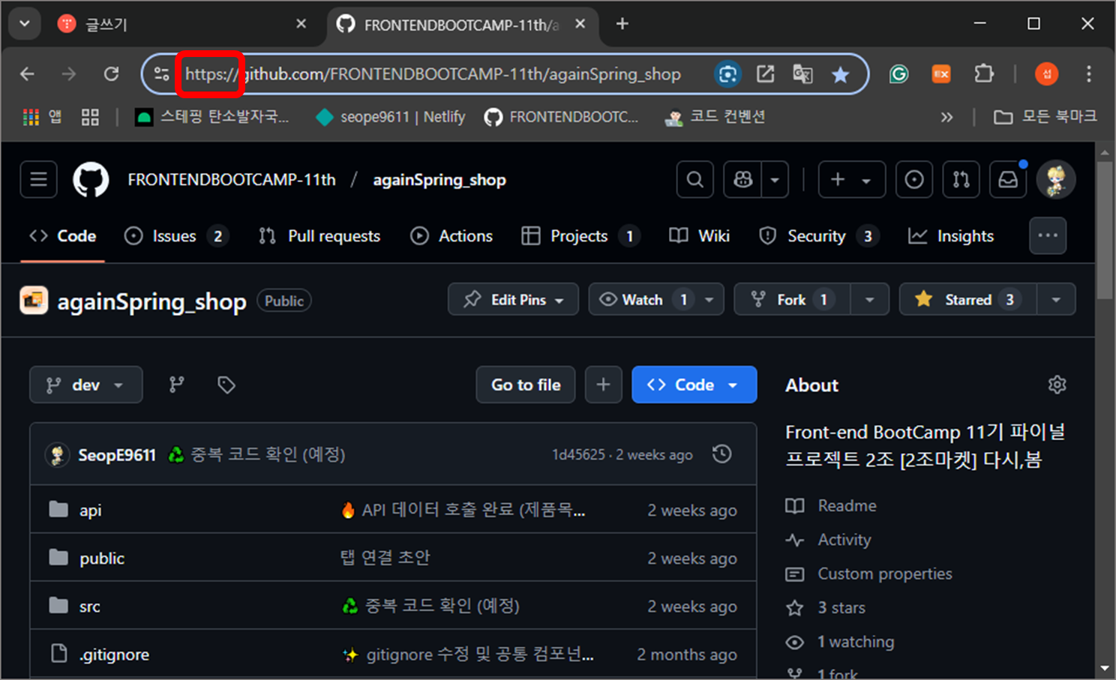Click the Google Lens search icon

[x=727, y=74]
